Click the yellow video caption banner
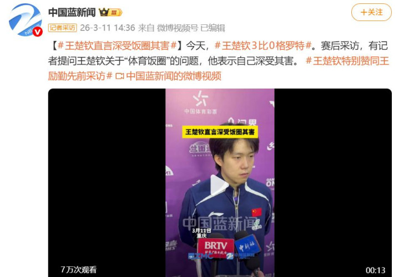The height and width of the screenshot is (277, 399). (220, 132)
